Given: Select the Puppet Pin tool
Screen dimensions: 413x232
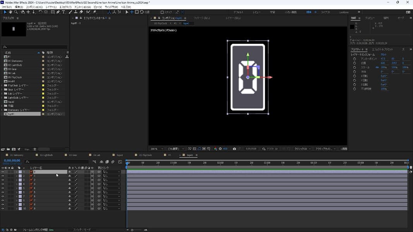Looking at the screenshot, I should coord(94,12).
